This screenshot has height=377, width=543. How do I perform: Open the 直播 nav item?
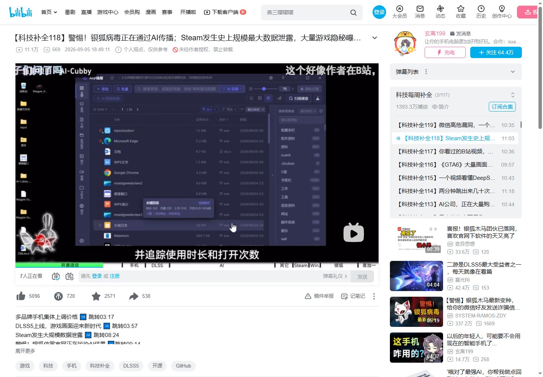(x=86, y=12)
